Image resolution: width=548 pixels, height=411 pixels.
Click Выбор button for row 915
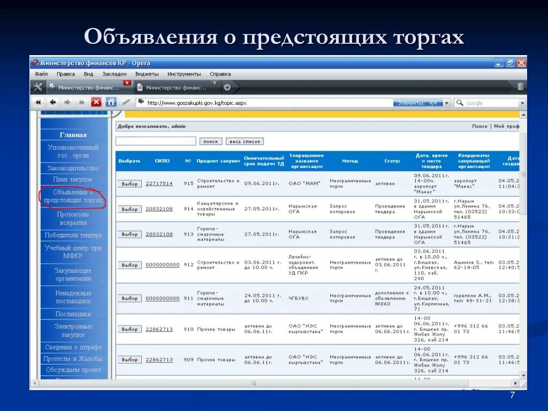(x=130, y=184)
